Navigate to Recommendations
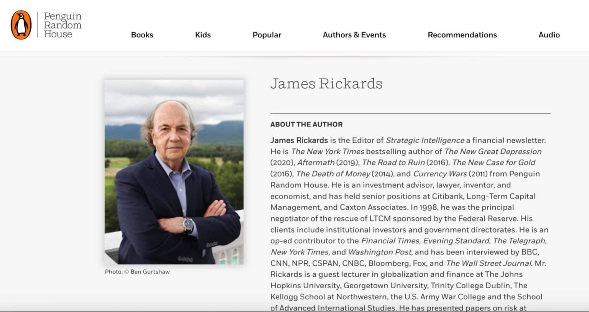589x312 pixels. coord(462,35)
